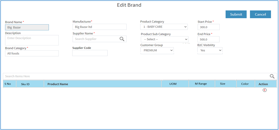This screenshot has height=130, width=279.
Task: Click the M Range column header
Action: click(x=202, y=84)
